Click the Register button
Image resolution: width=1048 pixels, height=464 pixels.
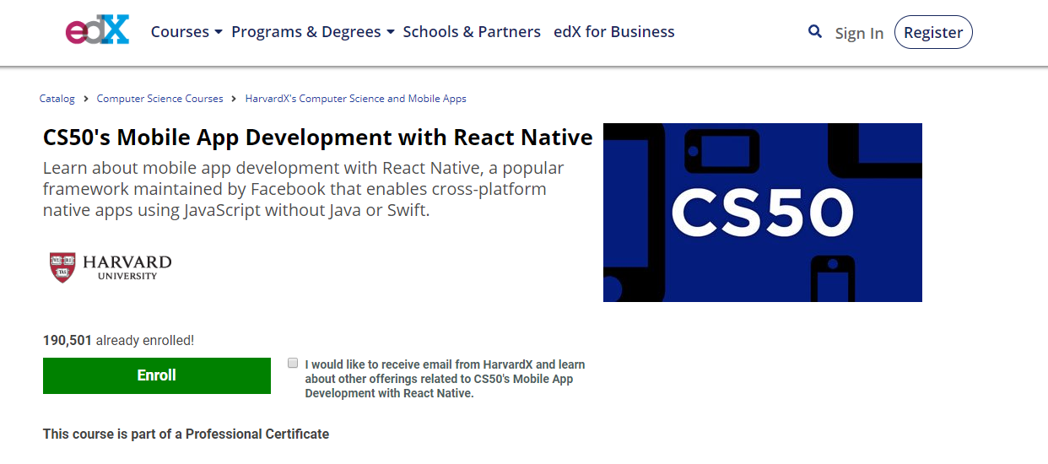point(933,32)
